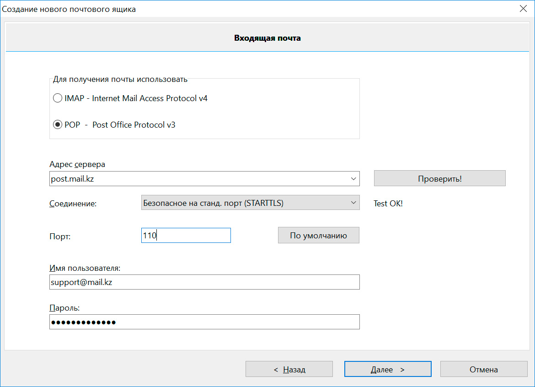Screen dimensions: 535x387
Task: Cancel setup with the Отмена button
Action: tap(483, 369)
